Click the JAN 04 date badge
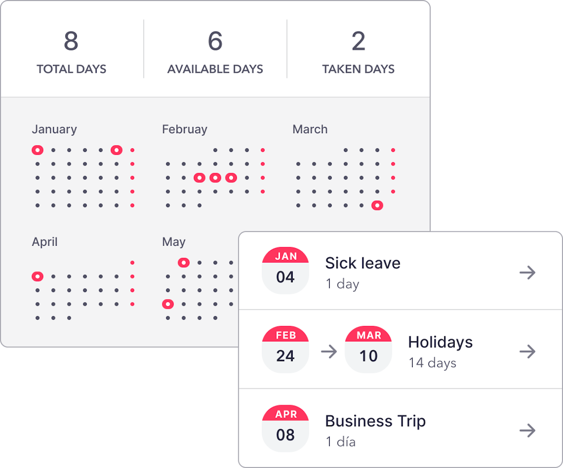Viewport: 563px width, 468px height. point(285,270)
